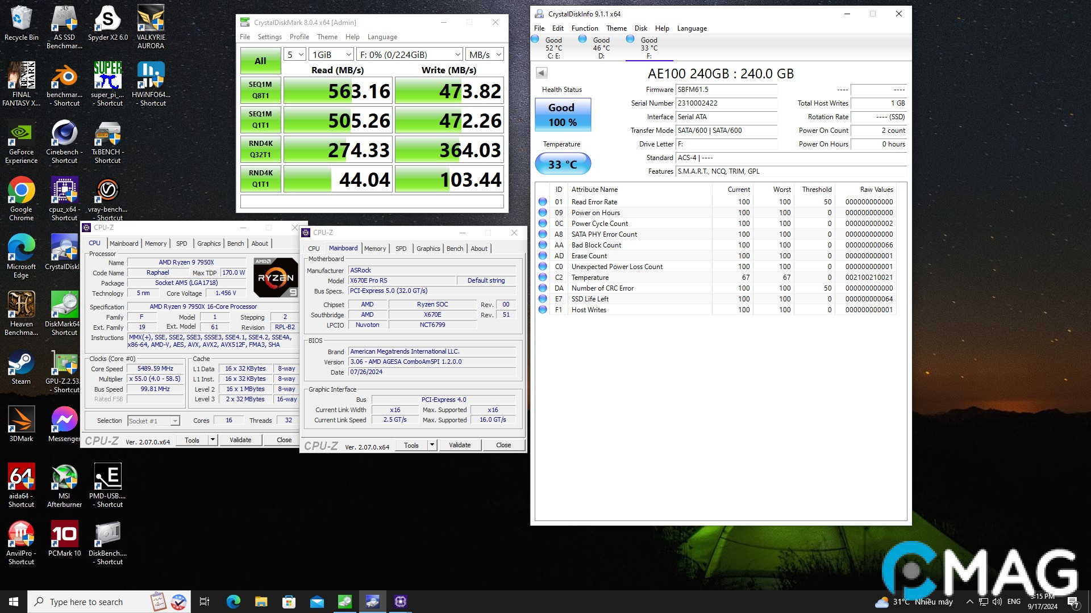Select the D: drive status indicator
This screenshot has height=613, width=1091.
coord(600,47)
